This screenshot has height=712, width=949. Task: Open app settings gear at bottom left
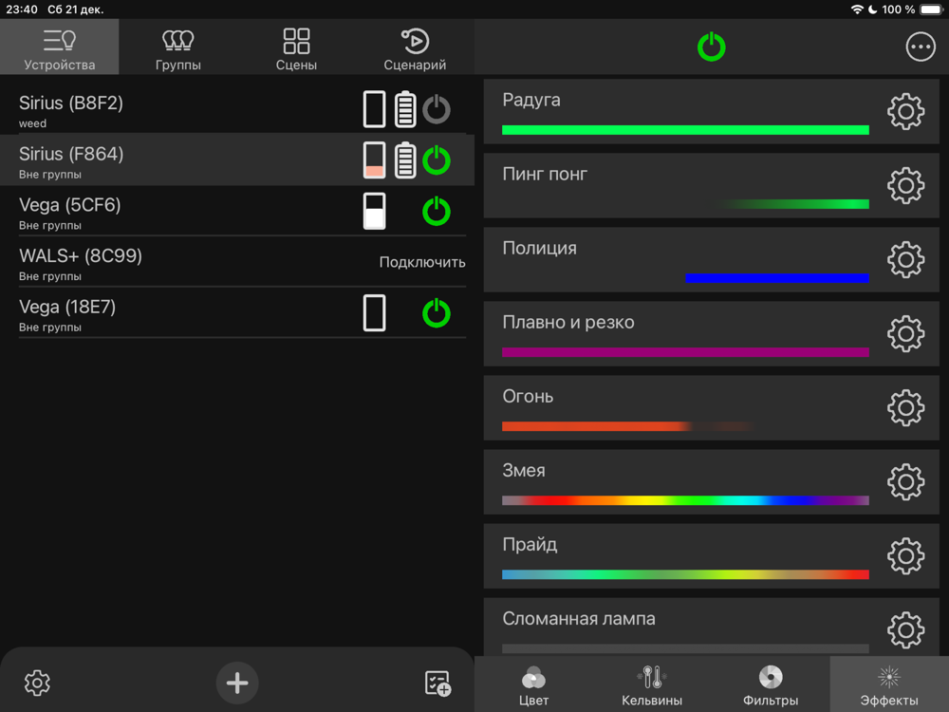click(x=37, y=683)
